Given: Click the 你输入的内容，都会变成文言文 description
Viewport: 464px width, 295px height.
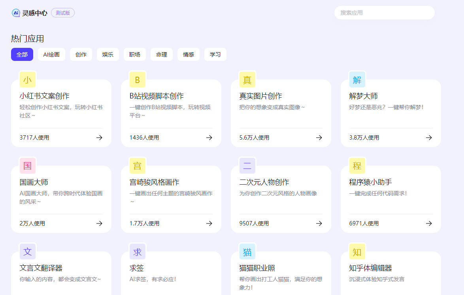Looking at the screenshot, I should click(60, 279).
